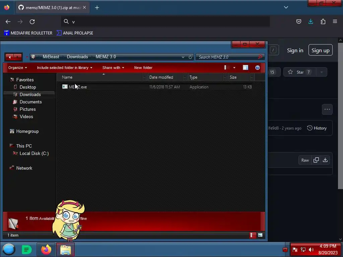The image size is (343, 257).
Task: Download raw file icon on GitHub
Action: [x=325, y=160]
